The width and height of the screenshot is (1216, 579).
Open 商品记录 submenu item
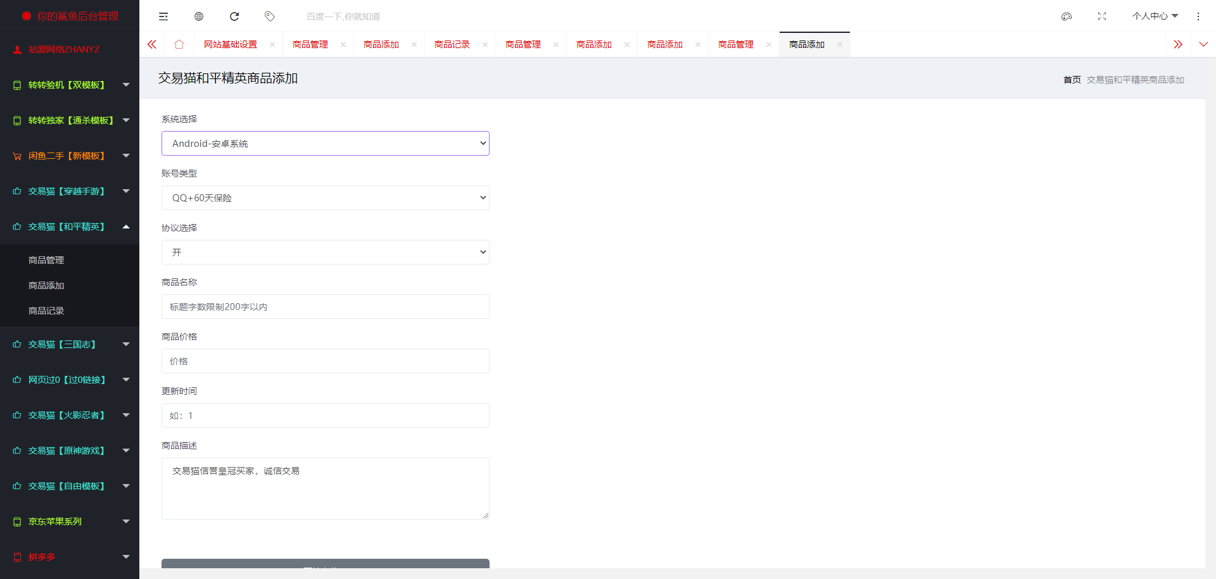coord(46,311)
